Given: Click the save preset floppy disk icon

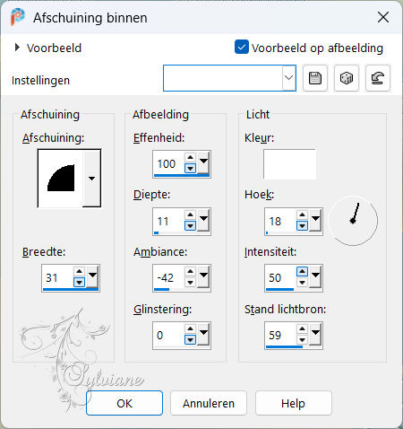Looking at the screenshot, I should 315,78.
